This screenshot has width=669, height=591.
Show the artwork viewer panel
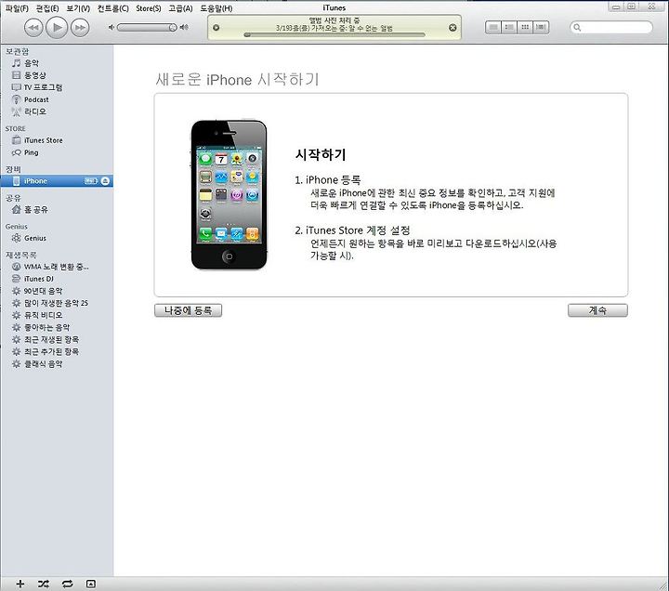pos(91,584)
